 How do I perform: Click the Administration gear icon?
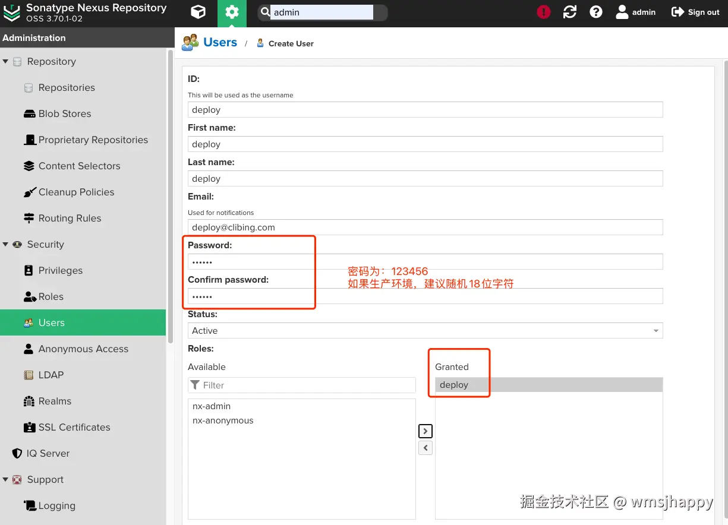(x=232, y=13)
